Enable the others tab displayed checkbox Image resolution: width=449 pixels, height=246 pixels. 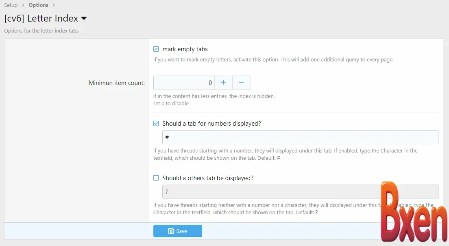pos(156,178)
